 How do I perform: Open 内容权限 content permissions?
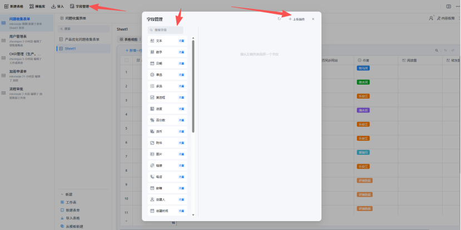click(446, 18)
